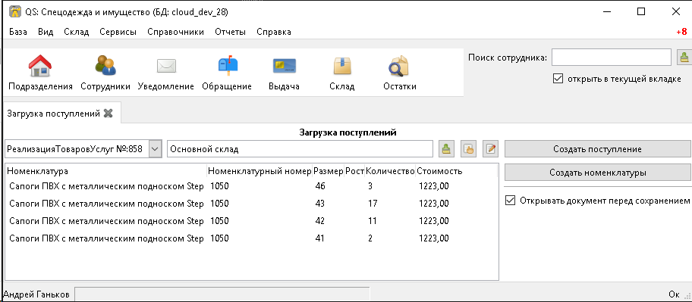The image size is (692, 302).
Task: Toggle 'Открывать документ перед сохранением' checkbox
Action: click(x=510, y=201)
